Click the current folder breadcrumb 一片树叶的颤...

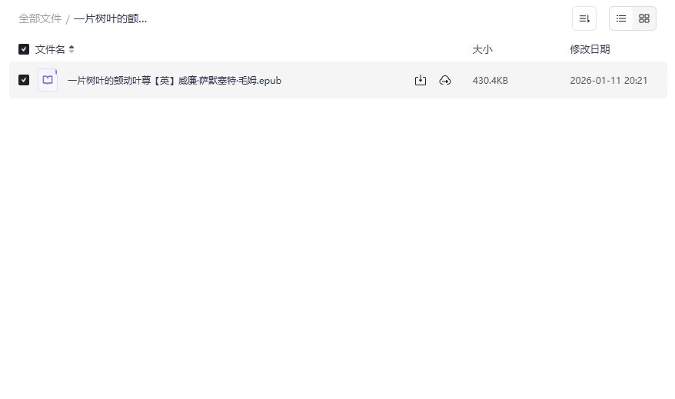click(110, 18)
